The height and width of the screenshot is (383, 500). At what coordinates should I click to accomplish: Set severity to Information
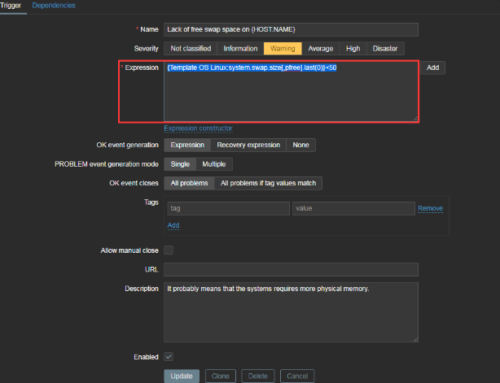pyautogui.click(x=240, y=49)
